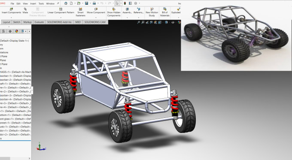Switch to the Sketch tab

(x=17, y=22)
